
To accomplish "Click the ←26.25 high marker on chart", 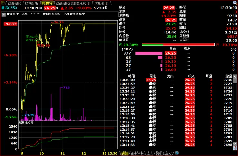I will pos(57,22).
